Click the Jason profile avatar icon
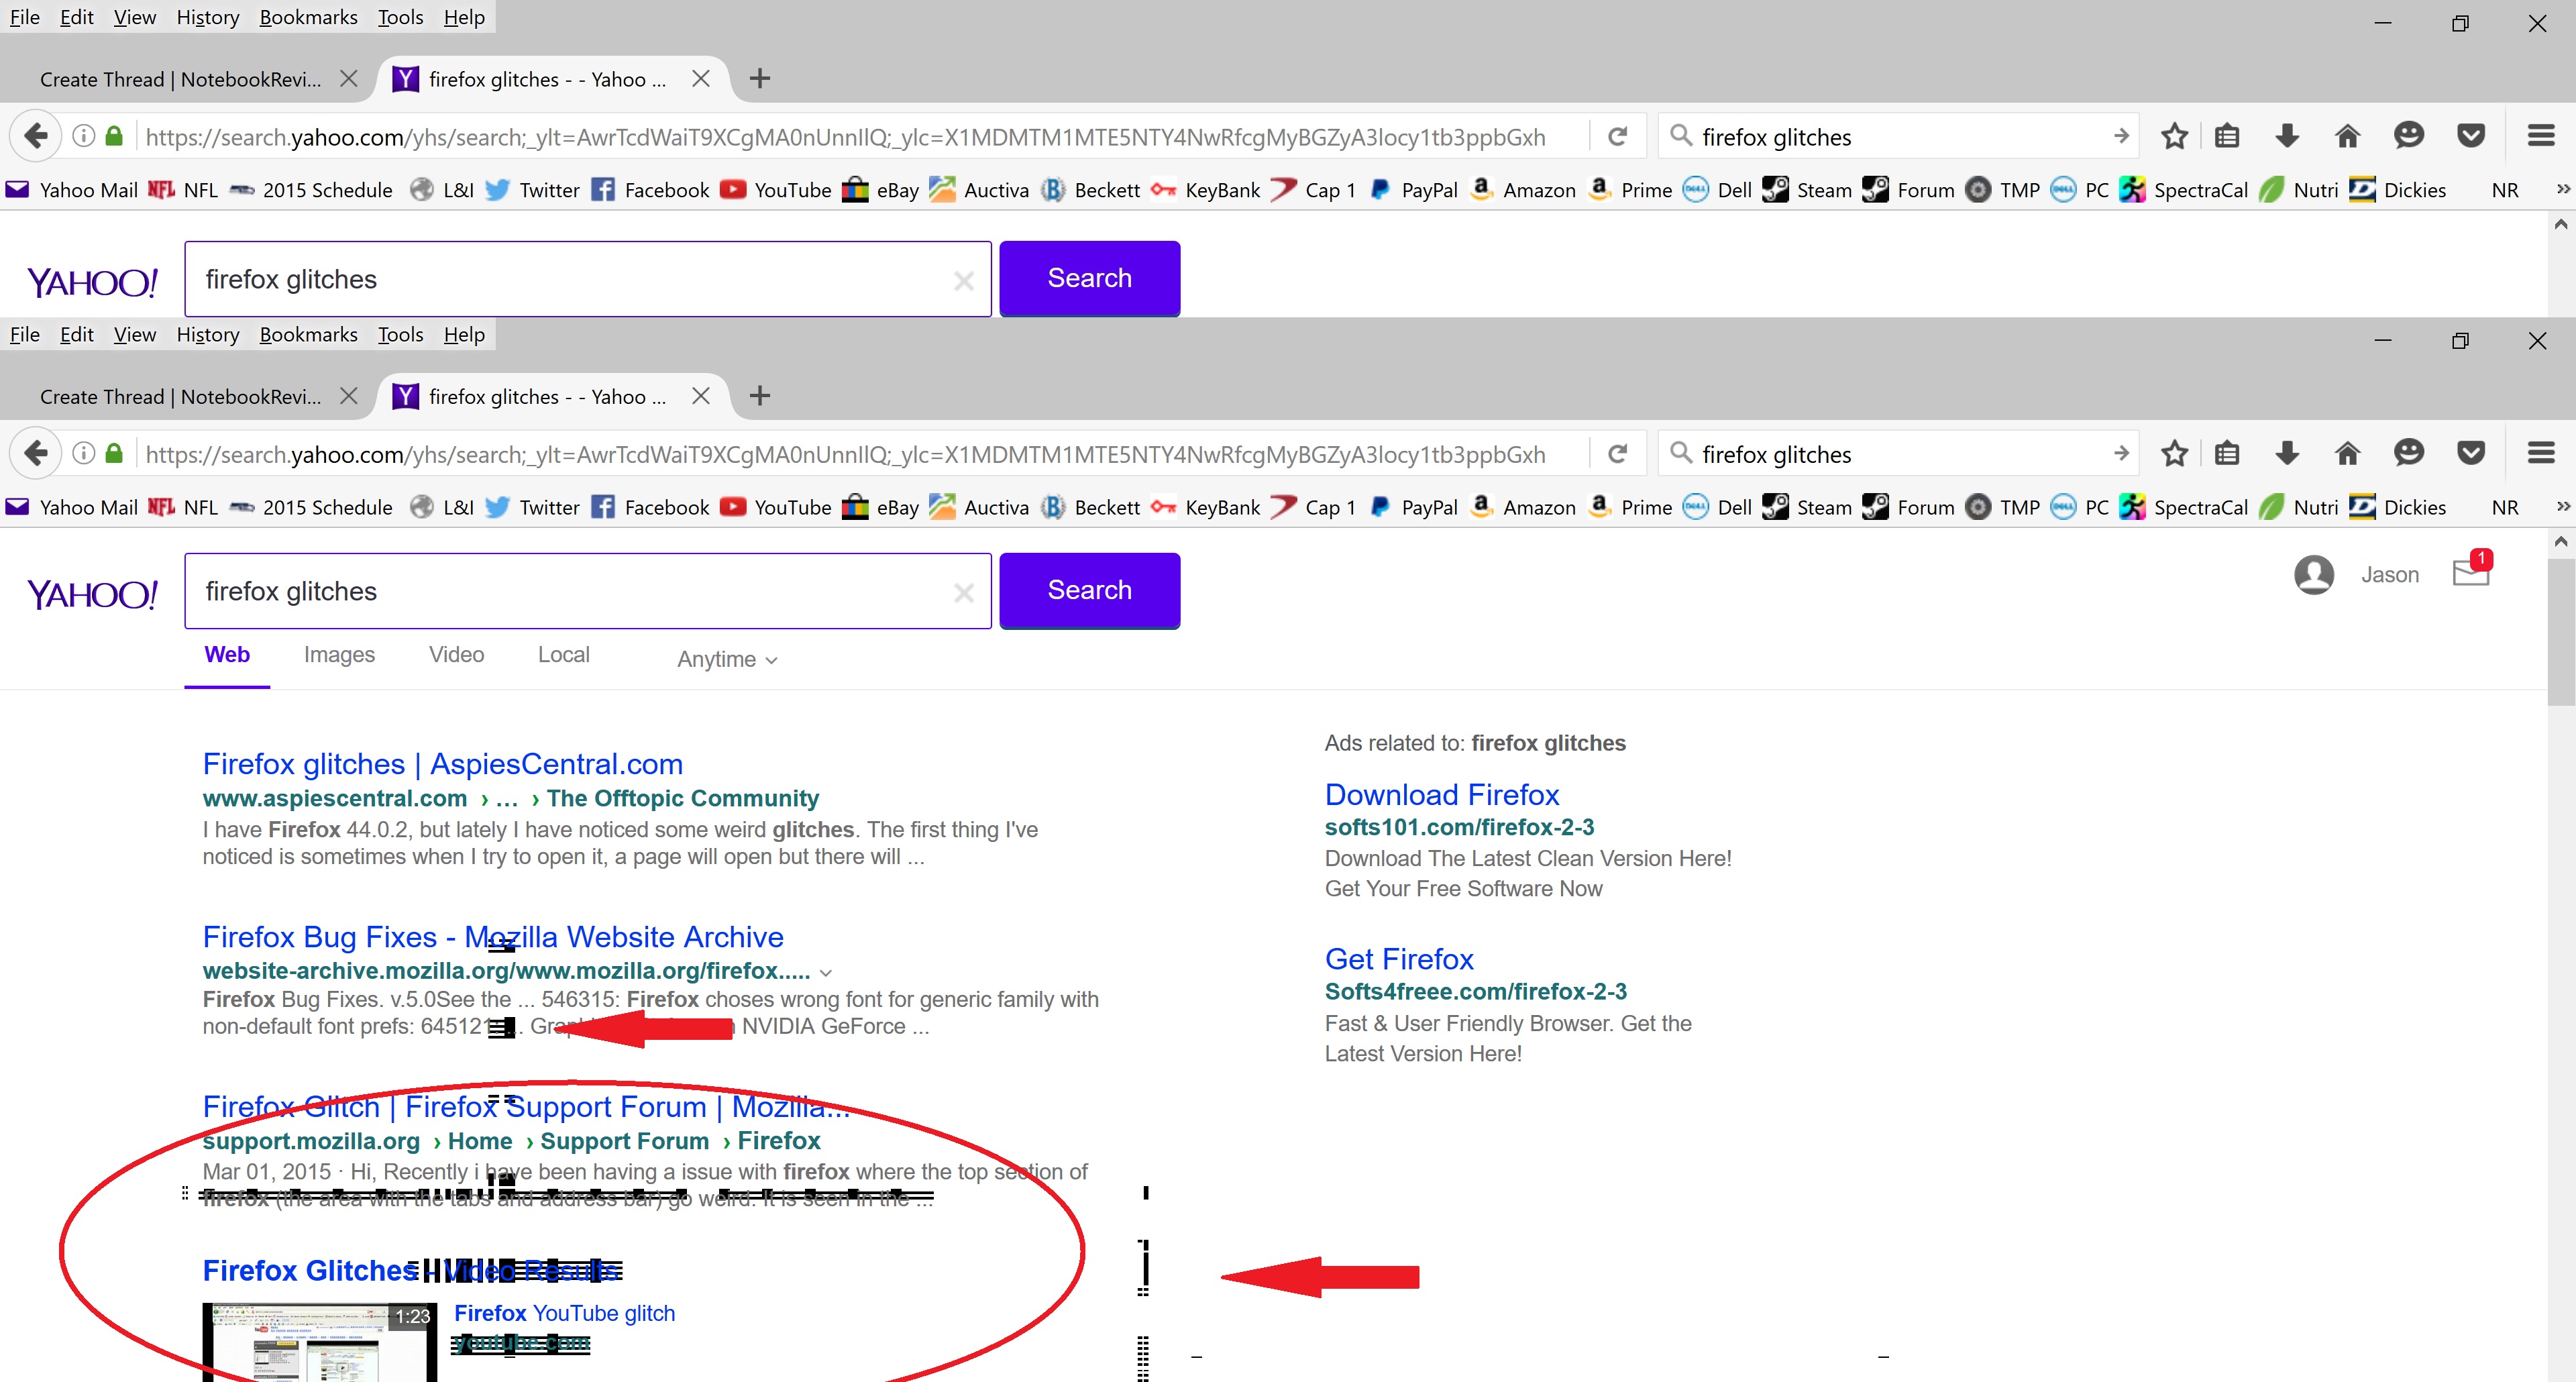2576x1382 pixels. (2313, 575)
